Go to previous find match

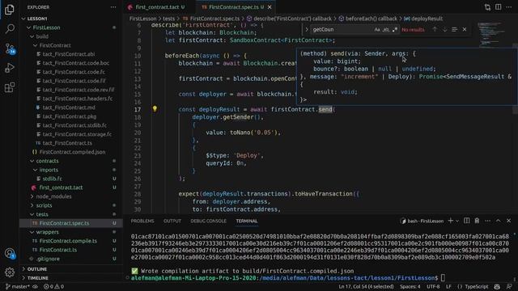click(x=435, y=29)
